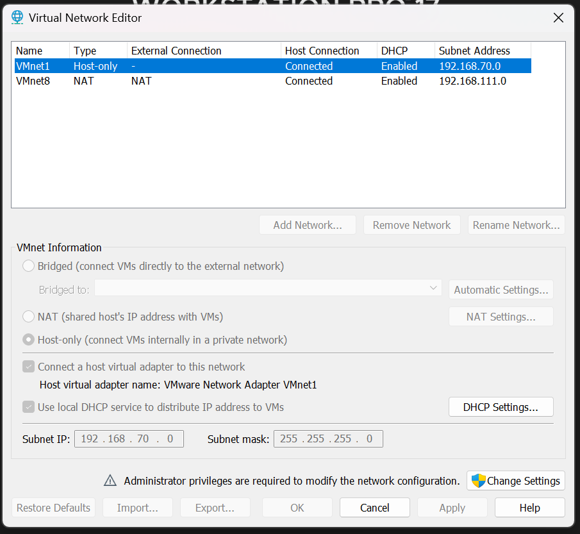This screenshot has width=580, height=534.
Task: Click the Type column header
Action: (x=98, y=51)
